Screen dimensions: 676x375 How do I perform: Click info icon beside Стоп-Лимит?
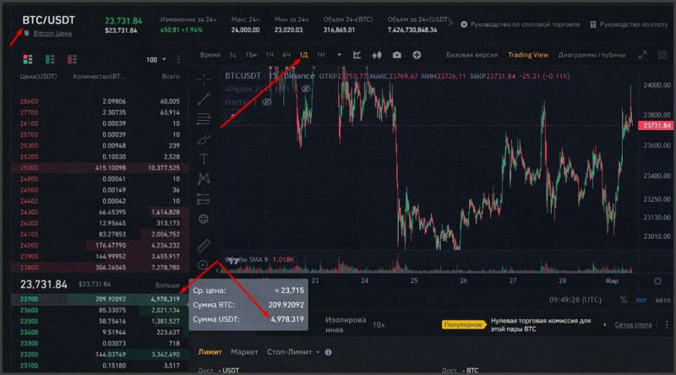(x=328, y=352)
